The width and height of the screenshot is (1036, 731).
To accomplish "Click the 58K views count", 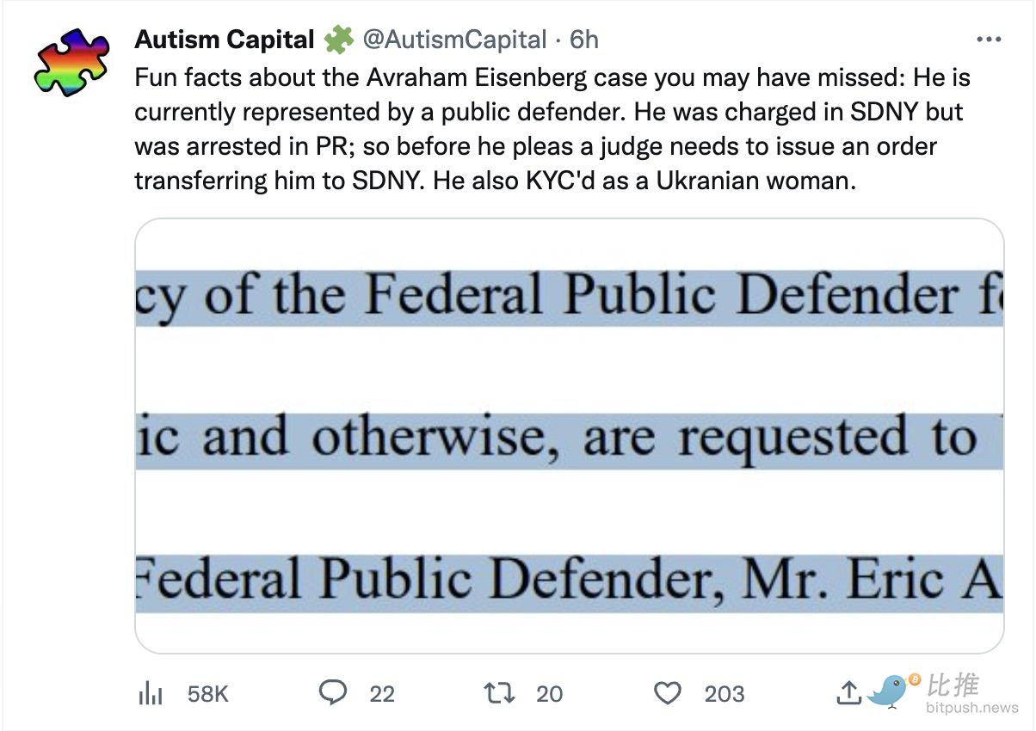I will click(208, 694).
